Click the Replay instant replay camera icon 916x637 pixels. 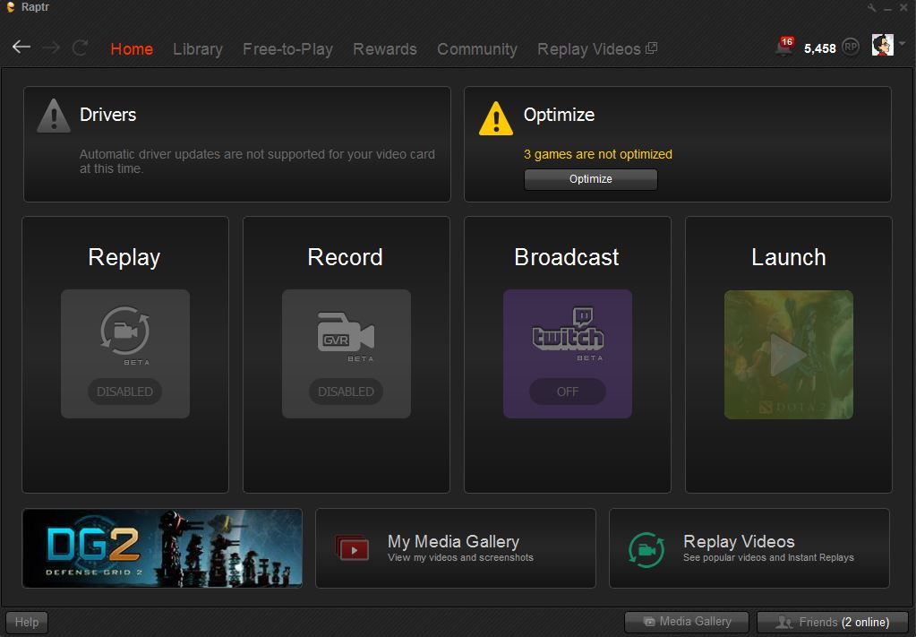tap(125, 331)
